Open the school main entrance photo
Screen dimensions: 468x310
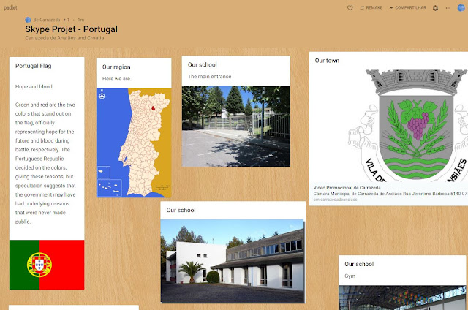236,126
